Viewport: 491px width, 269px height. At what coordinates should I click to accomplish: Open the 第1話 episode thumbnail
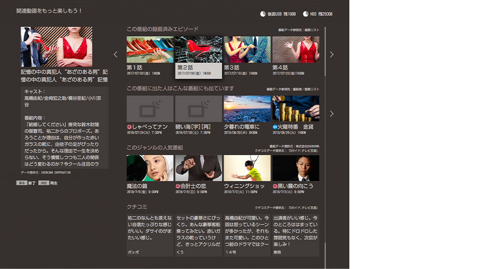click(x=150, y=50)
